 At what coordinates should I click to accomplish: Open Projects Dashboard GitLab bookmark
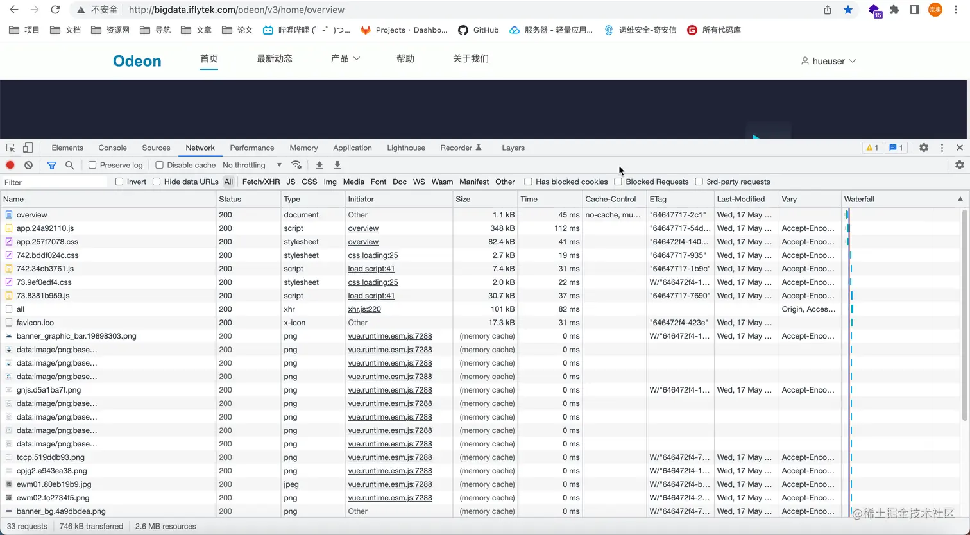point(404,30)
